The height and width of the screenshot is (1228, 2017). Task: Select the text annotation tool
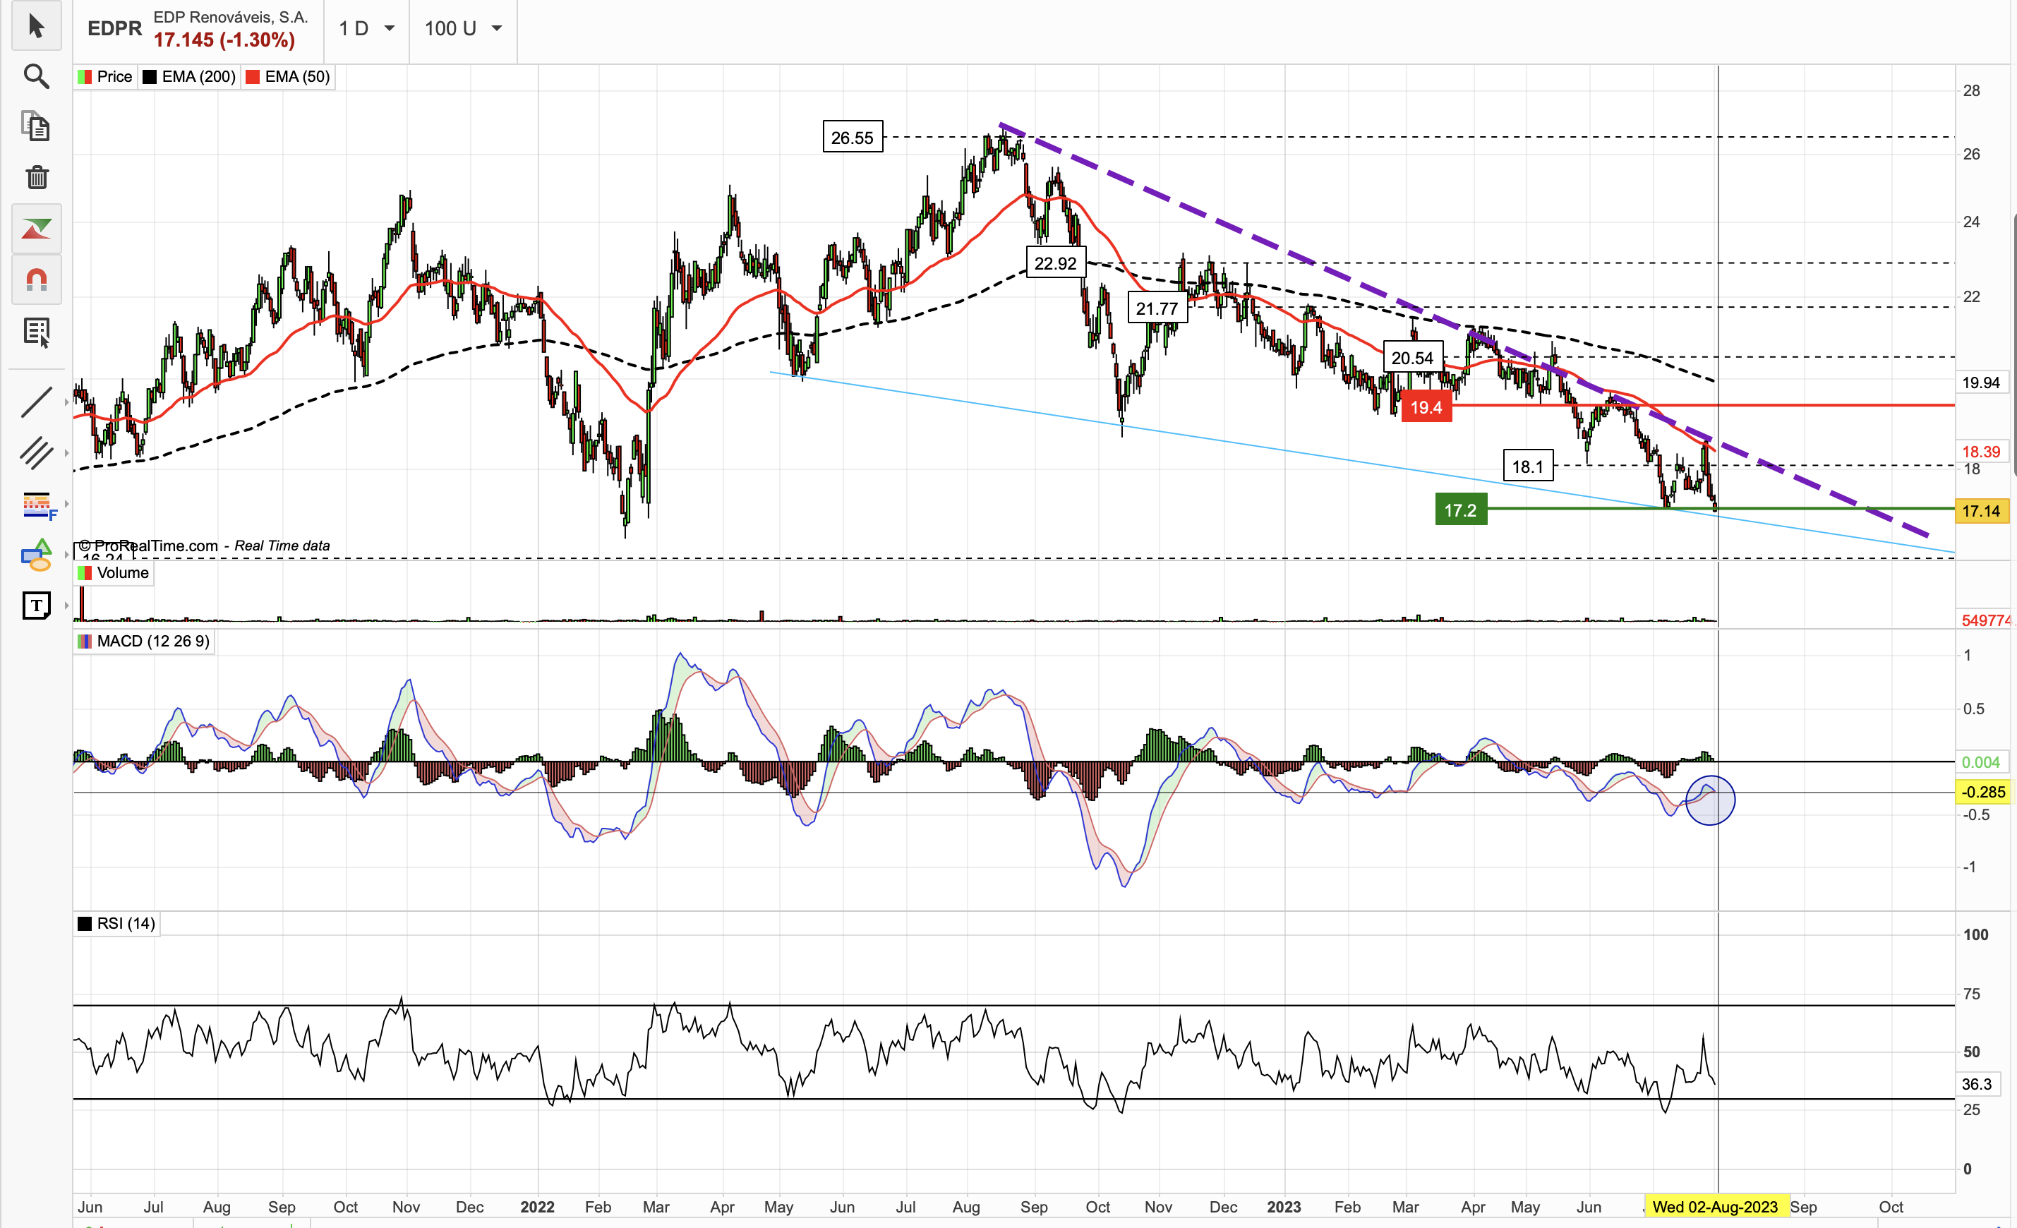tap(36, 606)
